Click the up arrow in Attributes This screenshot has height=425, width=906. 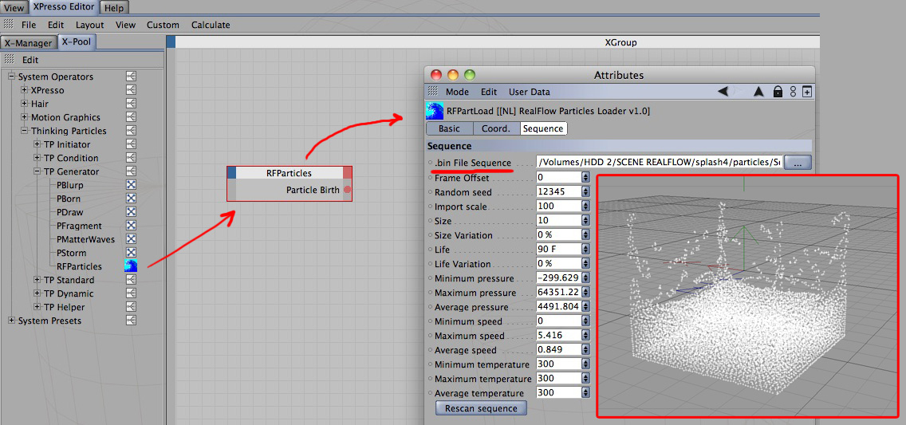point(758,91)
